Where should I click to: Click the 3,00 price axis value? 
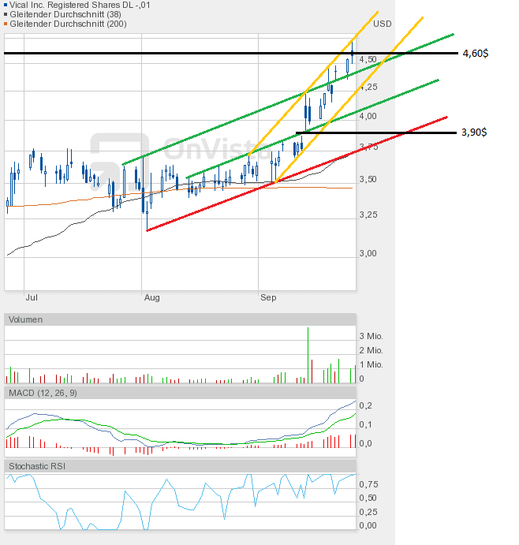tap(368, 254)
